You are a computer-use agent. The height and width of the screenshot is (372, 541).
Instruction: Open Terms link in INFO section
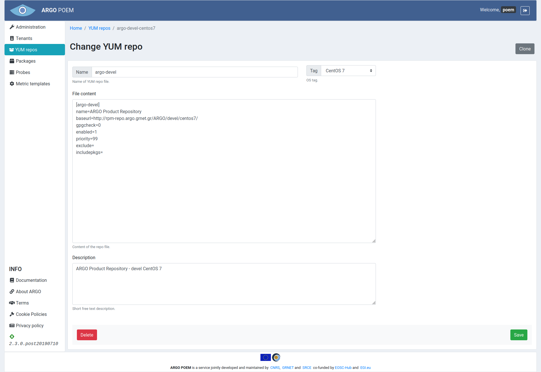tap(22, 303)
